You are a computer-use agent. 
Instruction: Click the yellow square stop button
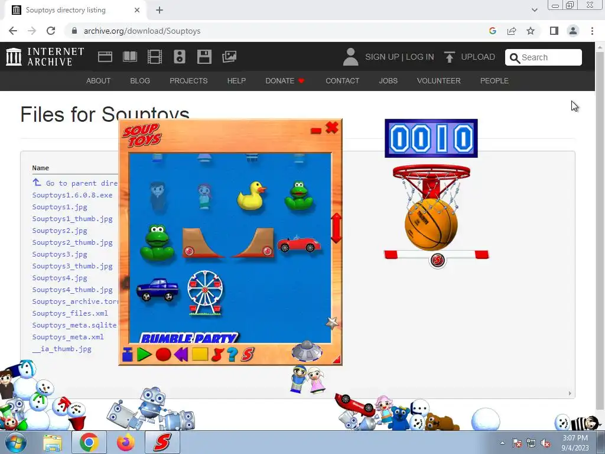click(200, 354)
